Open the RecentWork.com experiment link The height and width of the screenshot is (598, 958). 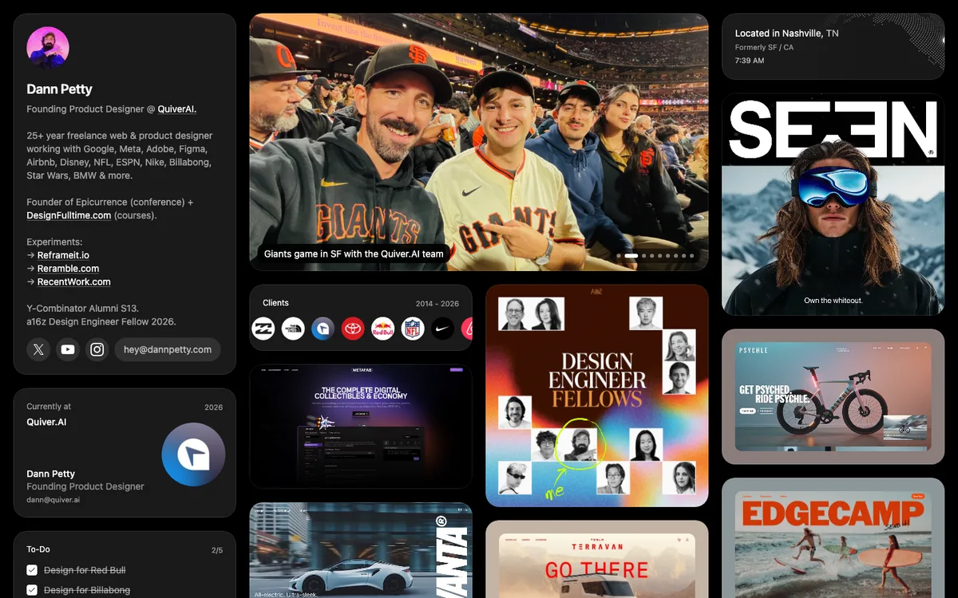coord(73,282)
